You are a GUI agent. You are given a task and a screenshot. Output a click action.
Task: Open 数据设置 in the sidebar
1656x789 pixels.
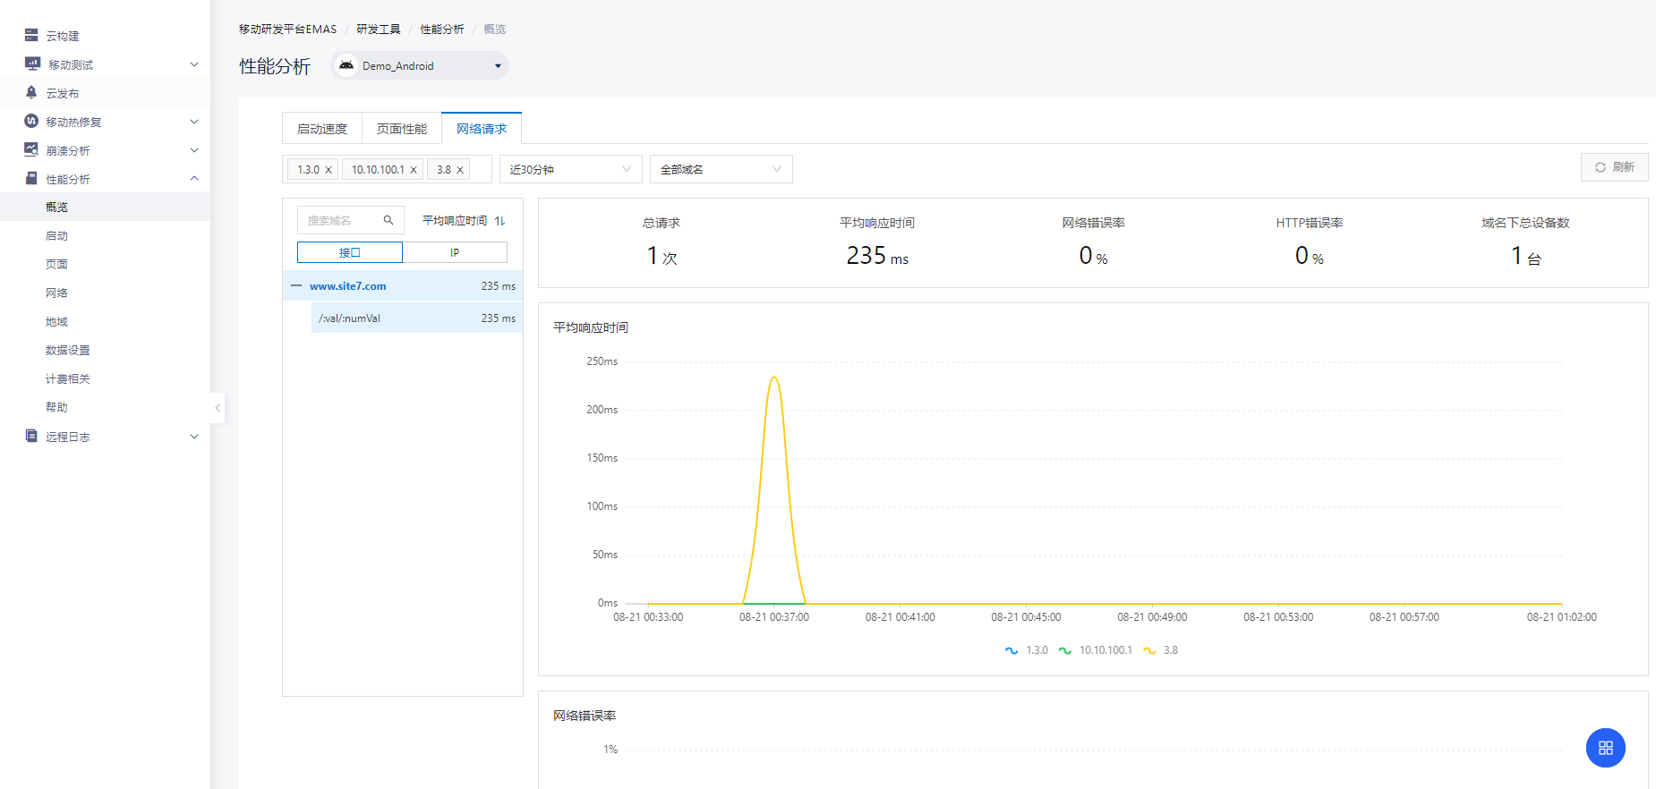coord(105,350)
